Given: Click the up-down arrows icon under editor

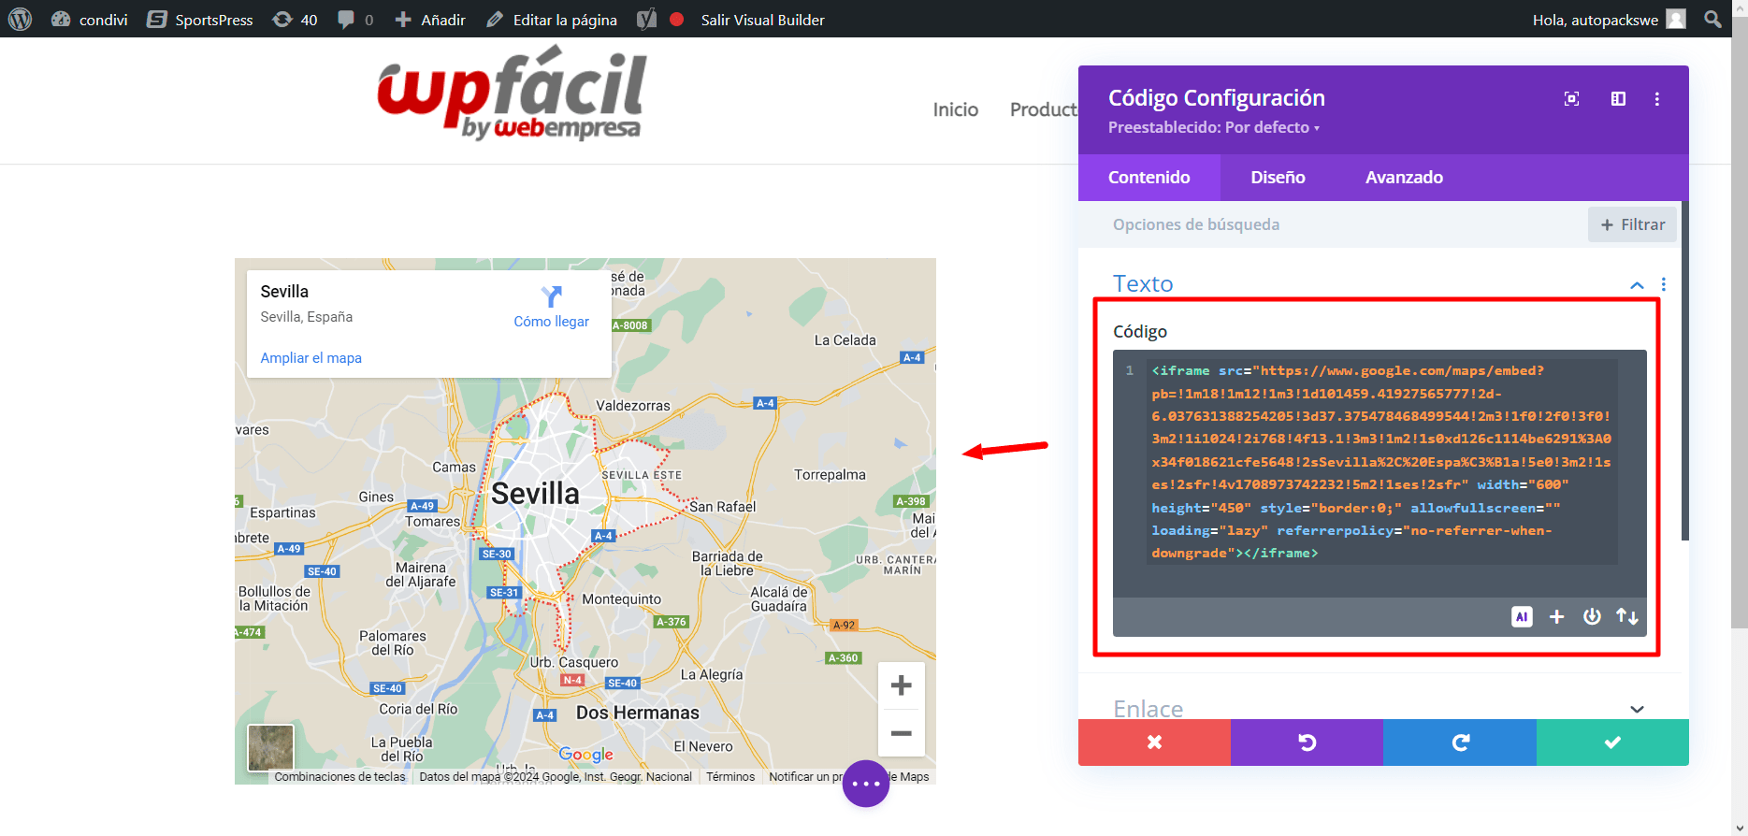Looking at the screenshot, I should pos(1627,616).
